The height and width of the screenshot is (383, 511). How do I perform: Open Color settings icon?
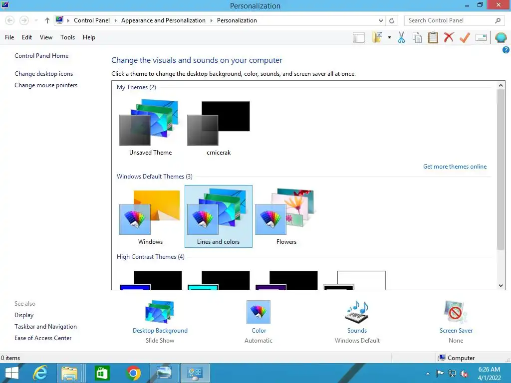coord(258,312)
